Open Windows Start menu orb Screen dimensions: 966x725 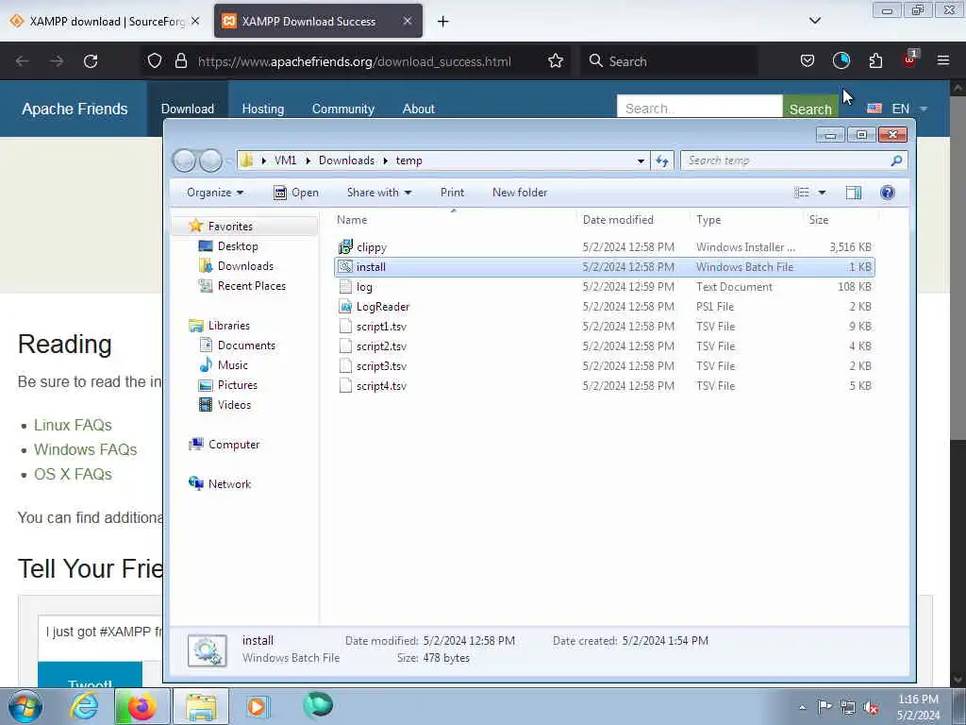[x=25, y=706]
